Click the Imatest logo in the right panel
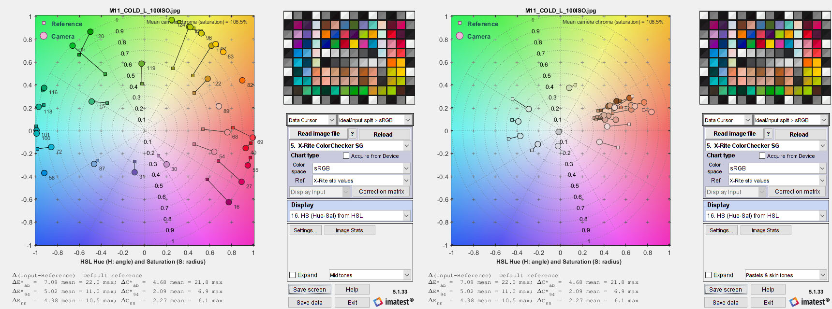The width and height of the screenshot is (832, 309). 810,302
